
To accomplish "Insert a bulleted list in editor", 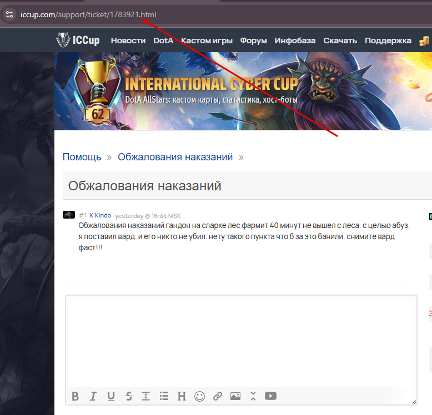I will click(x=164, y=396).
